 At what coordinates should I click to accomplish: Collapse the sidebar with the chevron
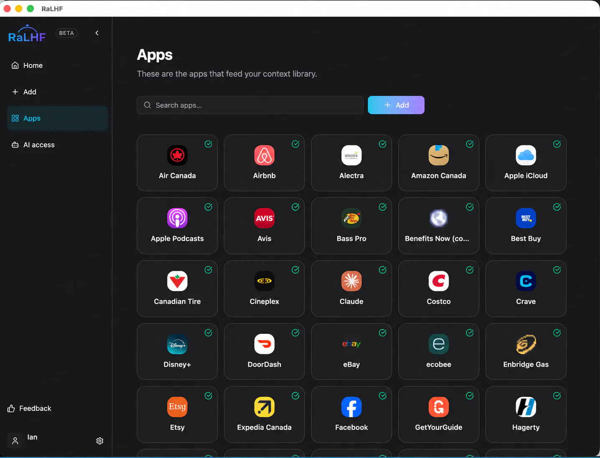coord(97,33)
